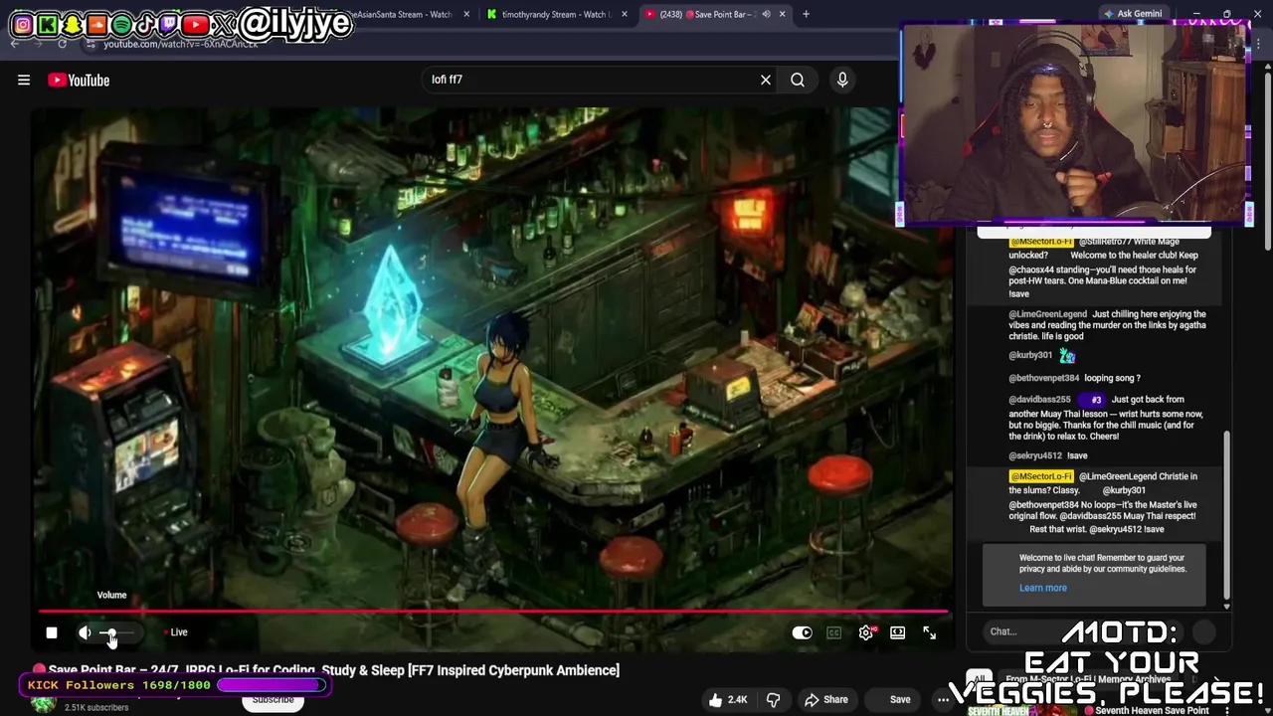Image resolution: width=1273 pixels, height=716 pixels.
Task: Follow the Learn more link in chat
Action: click(x=1042, y=588)
